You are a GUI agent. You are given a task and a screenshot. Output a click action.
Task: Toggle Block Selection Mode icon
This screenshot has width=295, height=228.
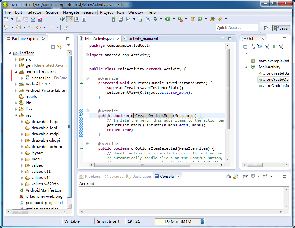coord(77,19)
